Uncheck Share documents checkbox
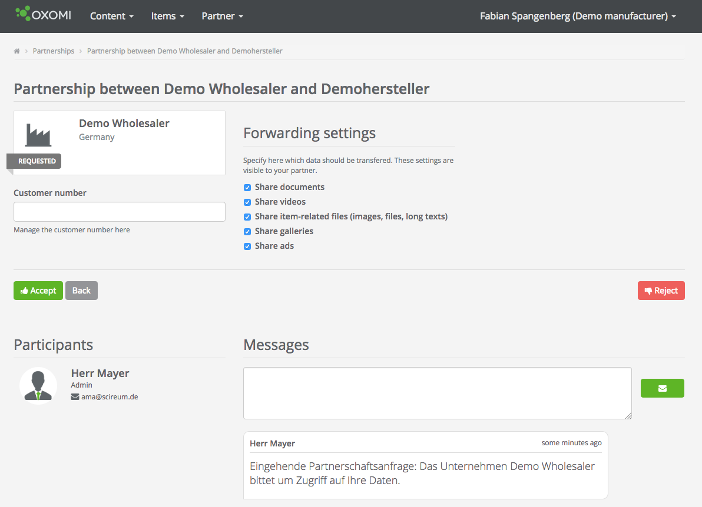The width and height of the screenshot is (702, 507). pyautogui.click(x=247, y=188)
